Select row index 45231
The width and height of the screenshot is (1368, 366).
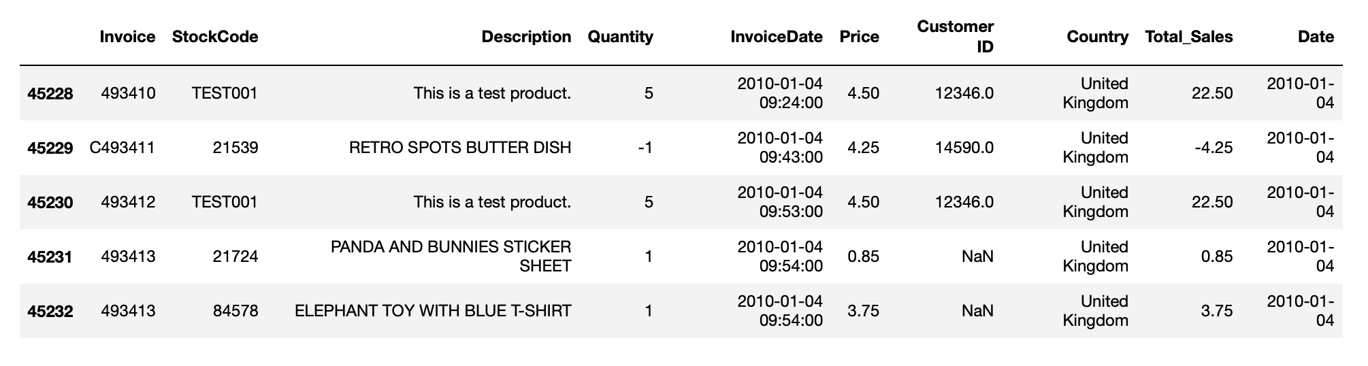coord(50,256)
